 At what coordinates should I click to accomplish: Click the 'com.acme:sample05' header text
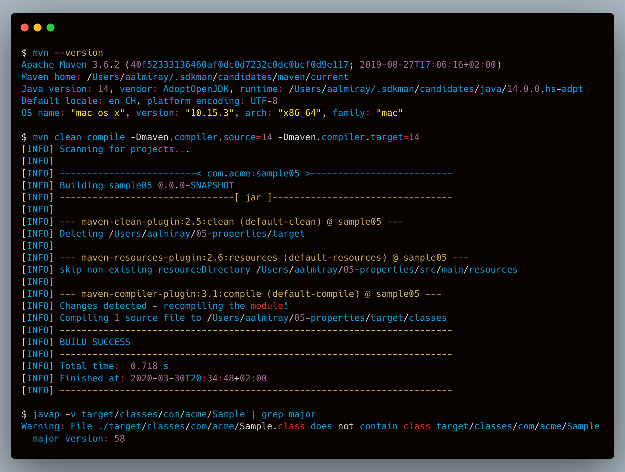(253, 174)
